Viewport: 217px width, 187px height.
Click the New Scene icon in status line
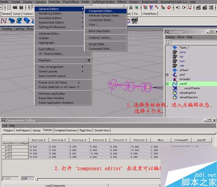pos(9,7)
